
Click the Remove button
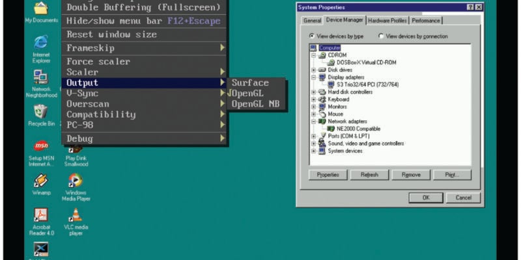411,175
